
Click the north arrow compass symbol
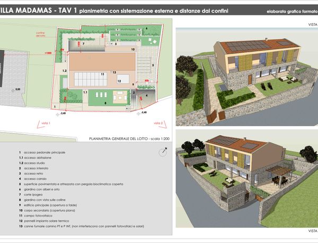tap(161, 152)
